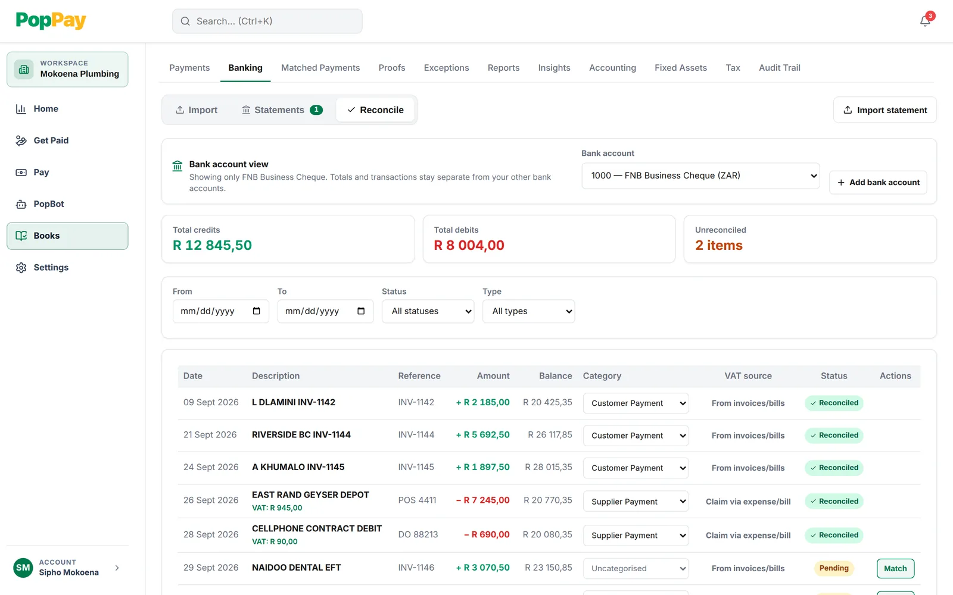Open the Exceptions tab

point(446,68)
